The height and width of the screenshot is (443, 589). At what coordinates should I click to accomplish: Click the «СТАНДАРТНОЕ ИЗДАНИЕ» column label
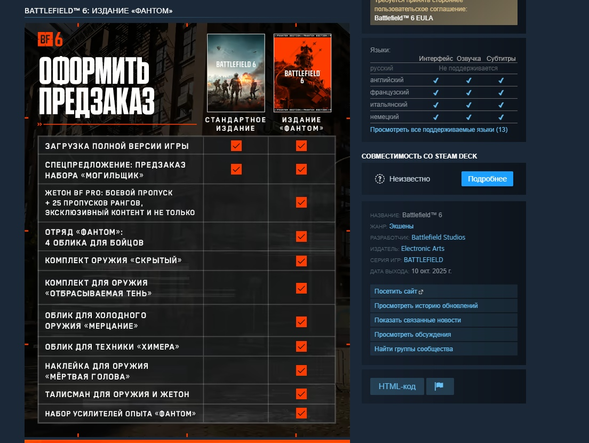(235, 124)
